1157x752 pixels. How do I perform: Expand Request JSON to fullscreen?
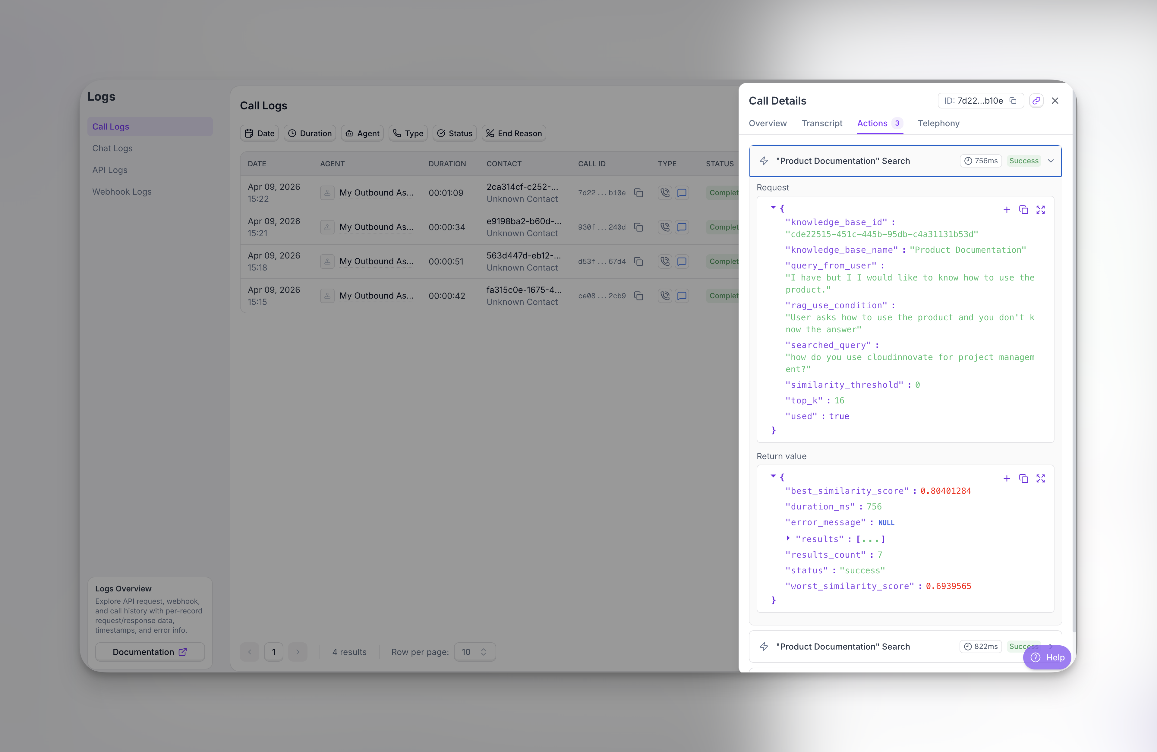click(1040, 210)
